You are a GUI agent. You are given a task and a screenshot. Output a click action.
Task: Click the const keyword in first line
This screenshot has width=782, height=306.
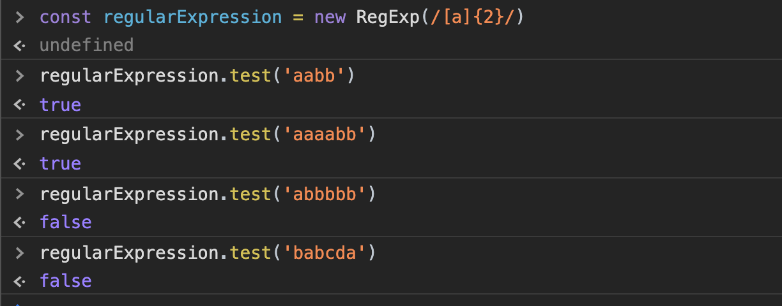click(66, 17)
